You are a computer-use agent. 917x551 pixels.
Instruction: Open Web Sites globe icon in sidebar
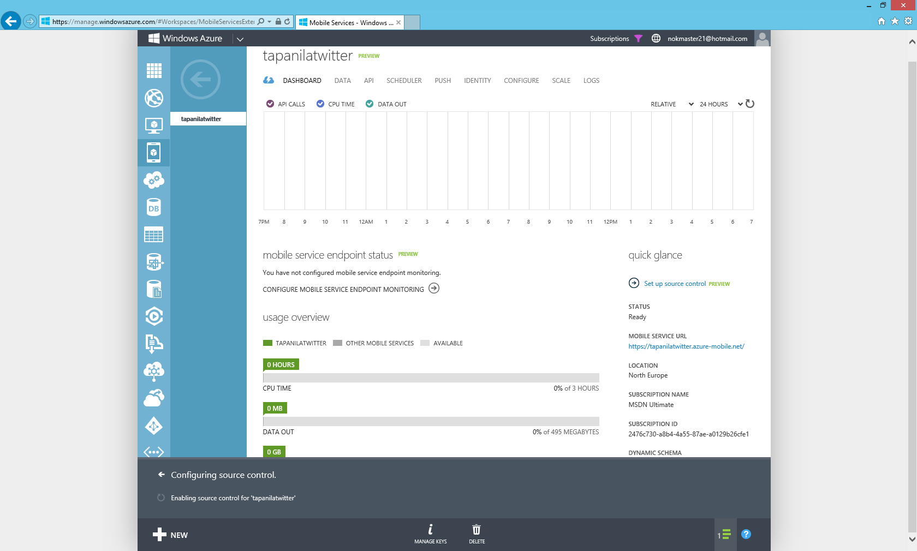tap(154, 98)
